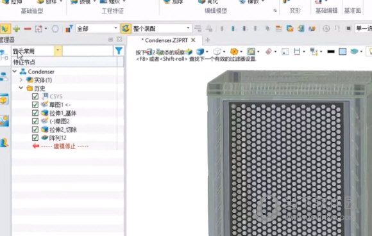Click the table-list icon in selection toolbar
This screenshot has width=372, height=236.
tap(278, 29)
